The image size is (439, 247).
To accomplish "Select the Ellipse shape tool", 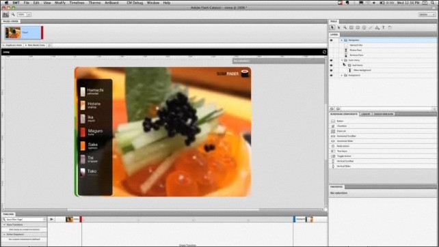I will pyautogui.click(x=364, y=27).
